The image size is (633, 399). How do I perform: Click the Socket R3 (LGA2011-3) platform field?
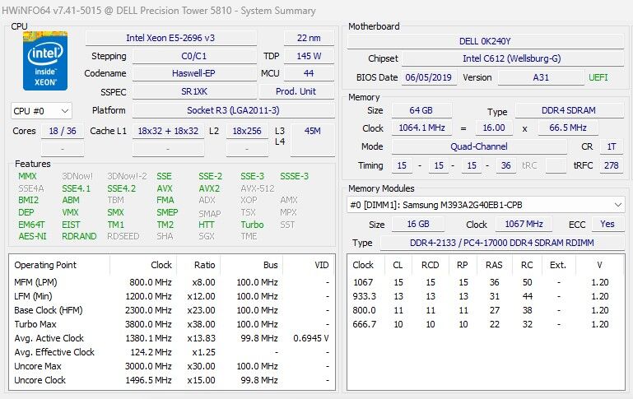[233, 110]
